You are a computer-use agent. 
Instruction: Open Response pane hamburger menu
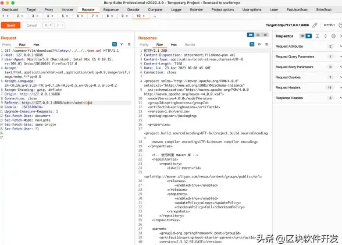266,44
